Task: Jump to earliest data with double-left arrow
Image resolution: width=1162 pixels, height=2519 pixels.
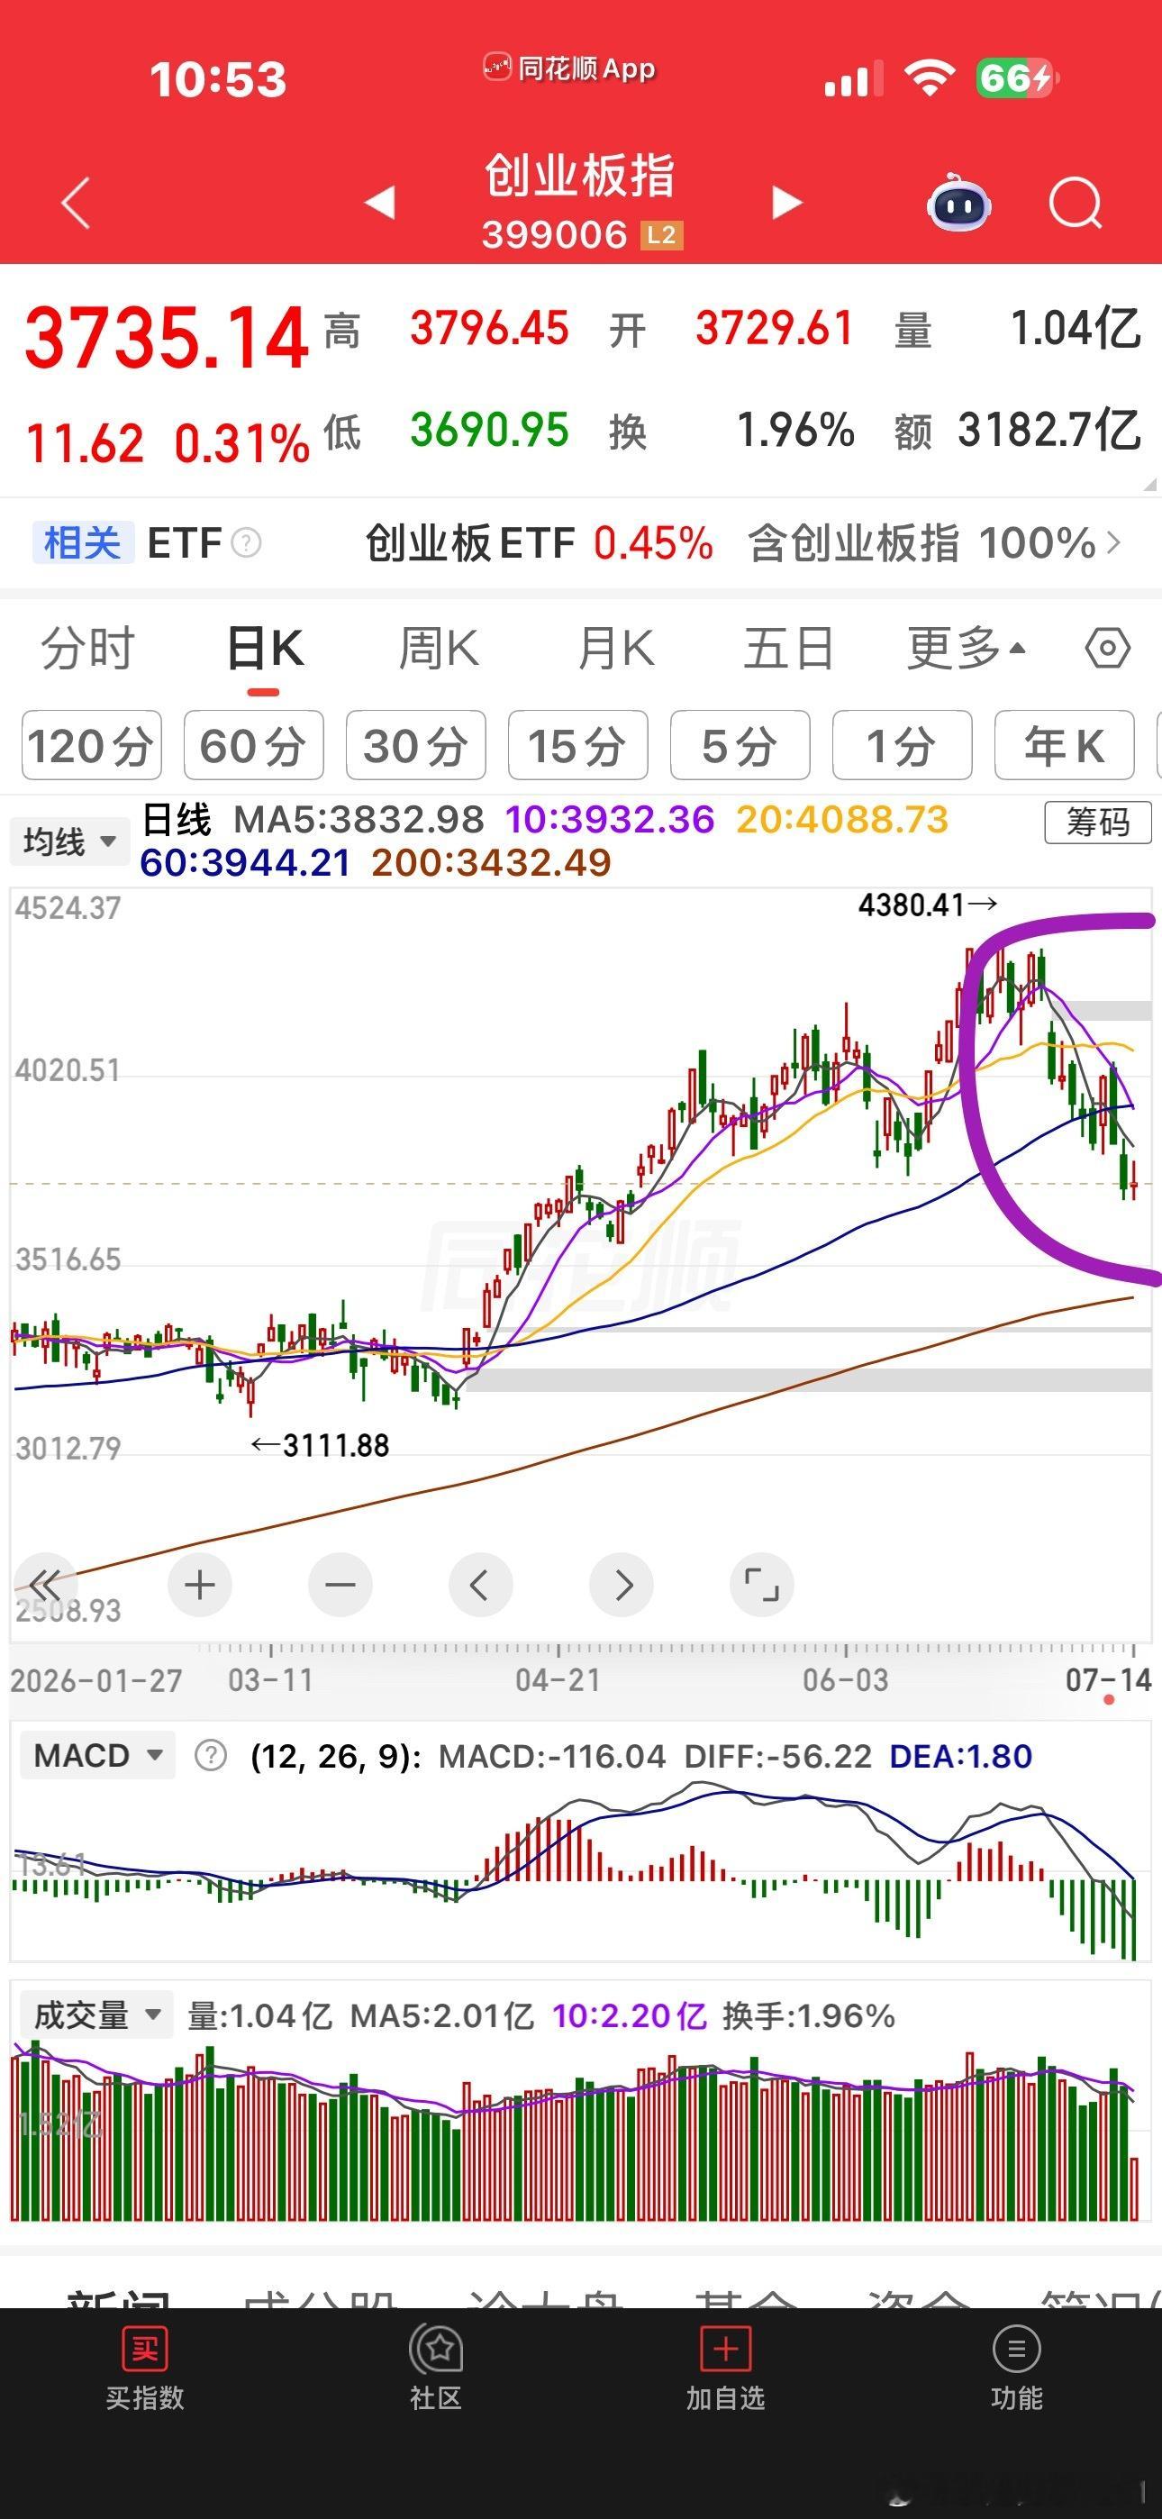Action: point(44,1583)
